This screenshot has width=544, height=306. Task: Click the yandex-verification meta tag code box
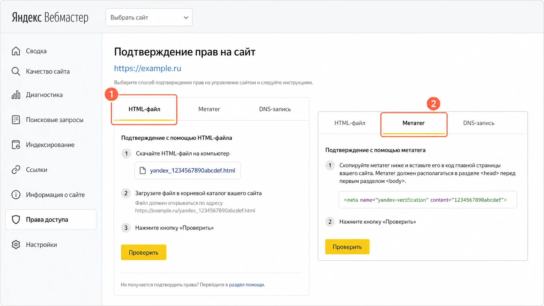tap(428, 200)
